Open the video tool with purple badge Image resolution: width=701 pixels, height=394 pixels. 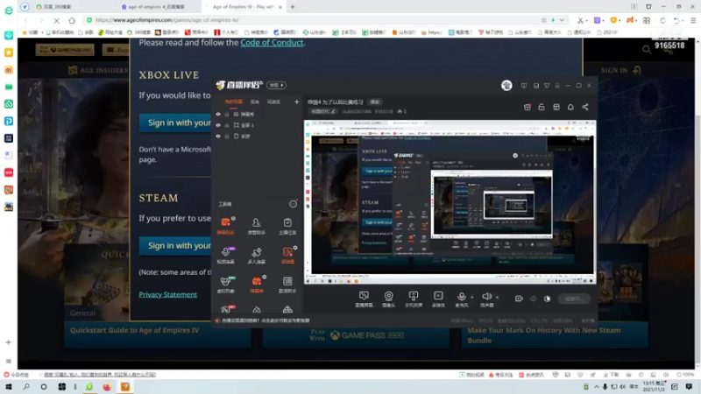click(x=226, y=255)
